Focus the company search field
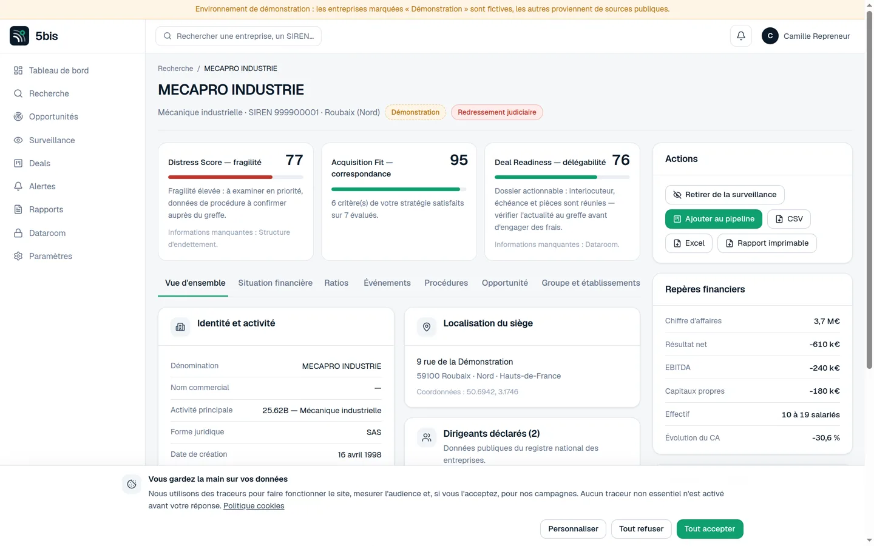Viewport: 874px width, 546px height. (x=239, y=36)
